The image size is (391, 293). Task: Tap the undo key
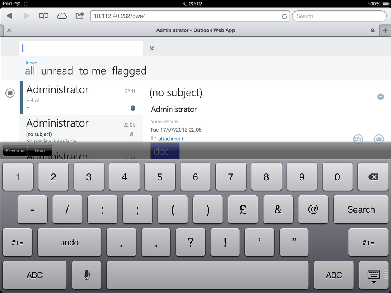(69, 243)
